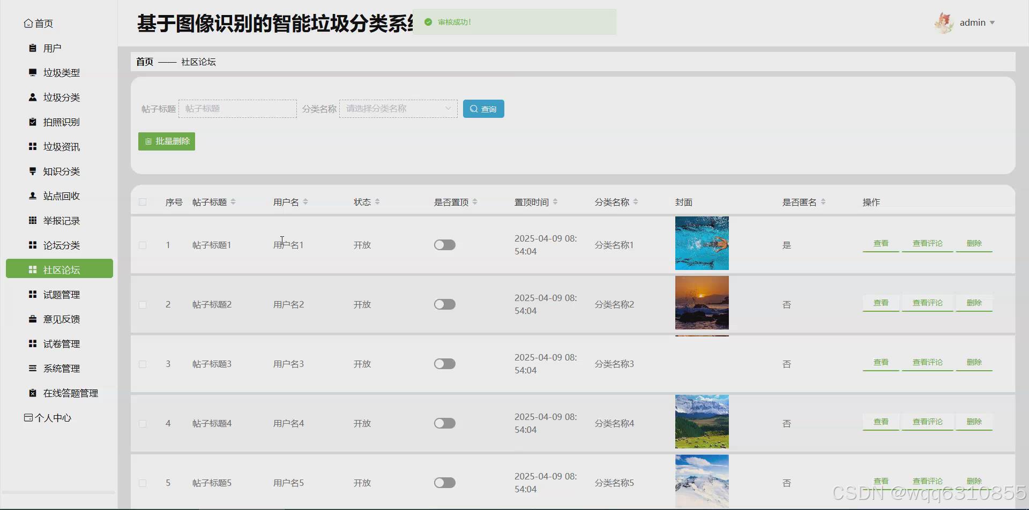Click the 查询 search button

(483, 109)
